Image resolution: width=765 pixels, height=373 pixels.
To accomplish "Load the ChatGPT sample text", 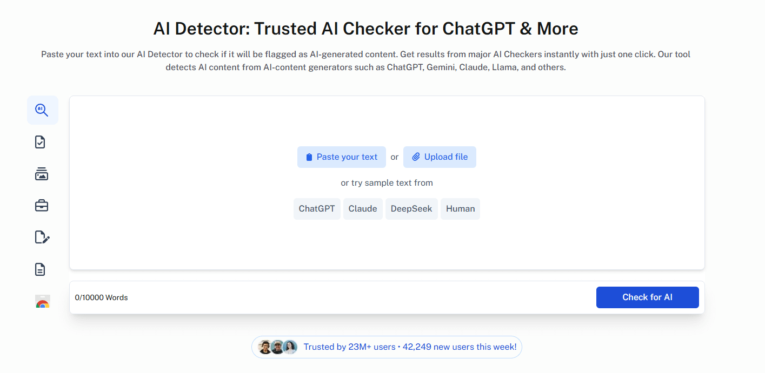I will (x=317, y=209).
